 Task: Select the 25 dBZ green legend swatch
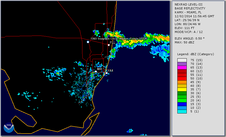[182, 97]
